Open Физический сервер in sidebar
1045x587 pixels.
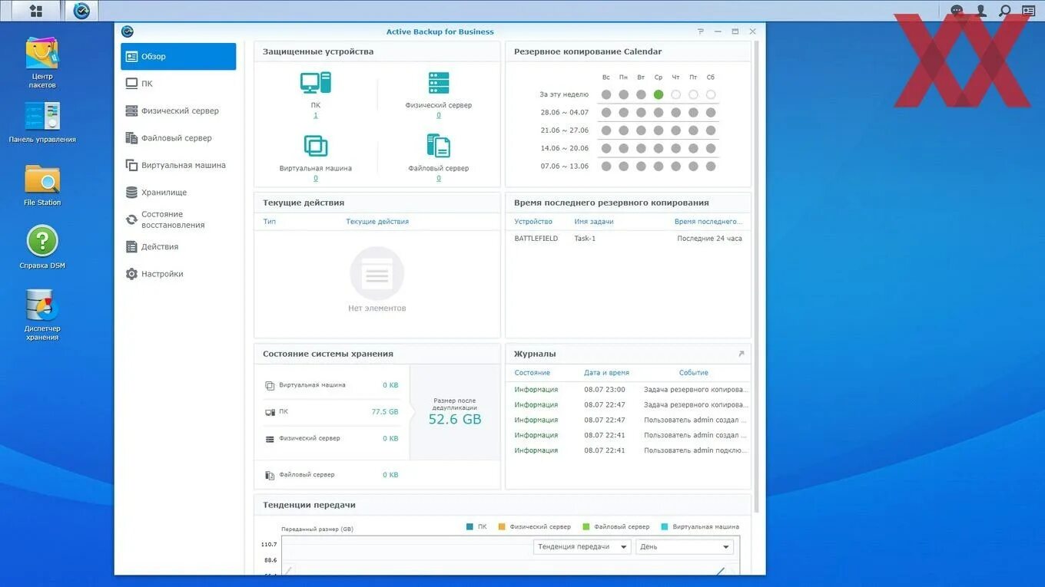(x=178, y=110)
